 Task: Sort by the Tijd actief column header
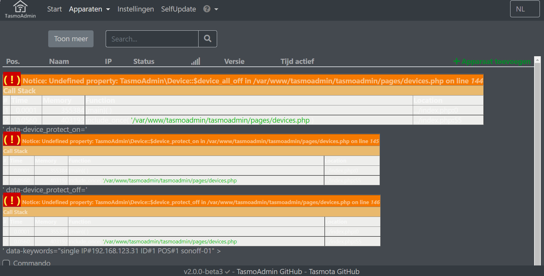click(x=297, y=61)
